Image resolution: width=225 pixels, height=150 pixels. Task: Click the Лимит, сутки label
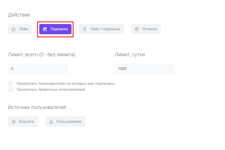[130, 54]
